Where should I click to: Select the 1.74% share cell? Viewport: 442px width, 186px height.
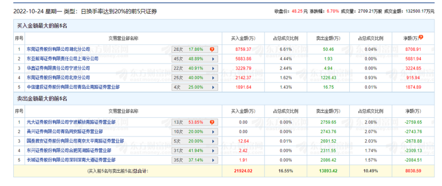pos(370,150)
